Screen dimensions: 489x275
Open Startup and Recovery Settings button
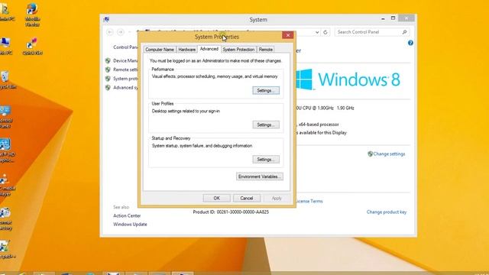pos(266,160)
